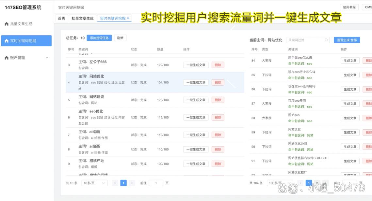Delete the 柑橘产地 task

218,164
